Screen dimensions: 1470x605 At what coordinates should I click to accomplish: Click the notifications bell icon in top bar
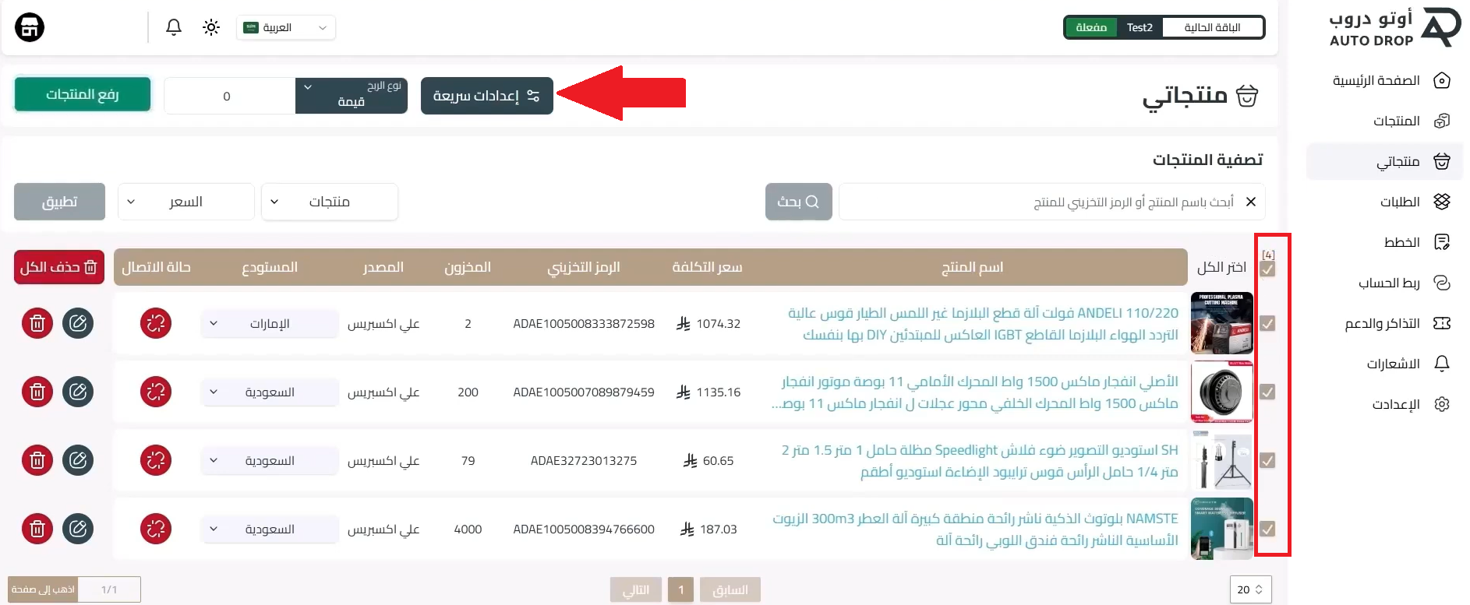tap(174, 27)
